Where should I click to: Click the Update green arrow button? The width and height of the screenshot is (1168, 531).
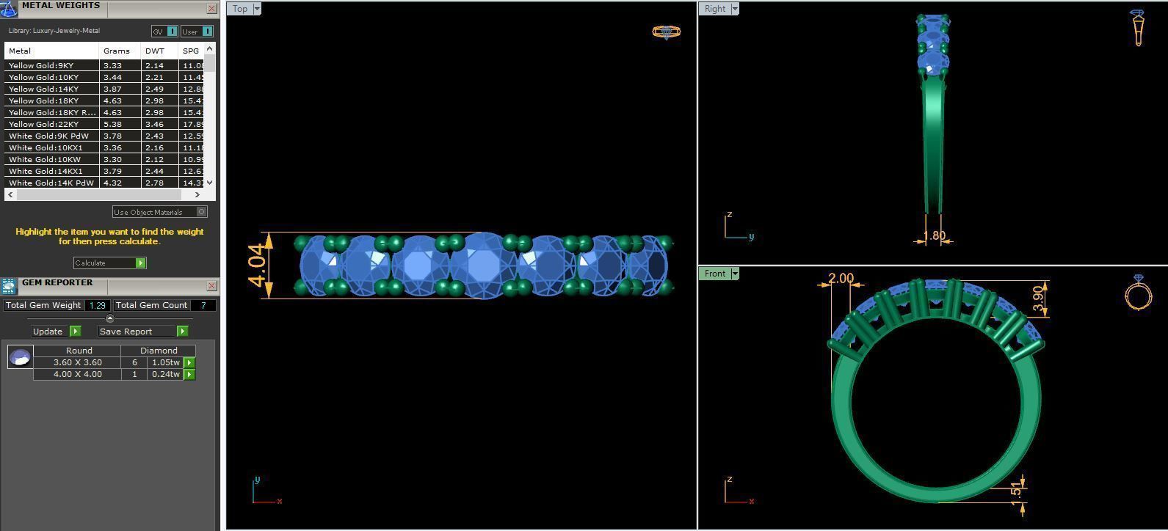pyautogui.click(x=75, y=332)
